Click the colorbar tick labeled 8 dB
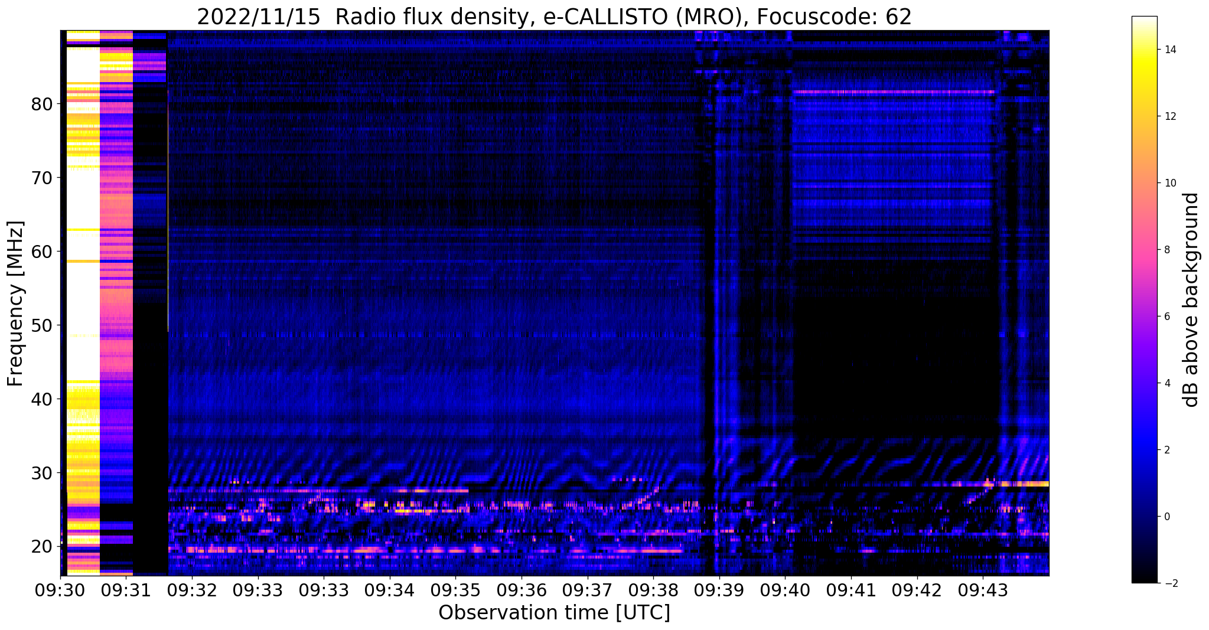Viewport: 1209px width, 630px height. pyautogui.click(x=1166, y=250)
